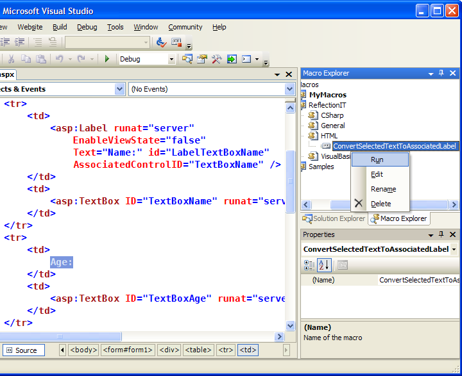This screenshot has width=462, height=376.
Task: Click editor horizontal scrollbar thumb
Action: click(60, 336)
